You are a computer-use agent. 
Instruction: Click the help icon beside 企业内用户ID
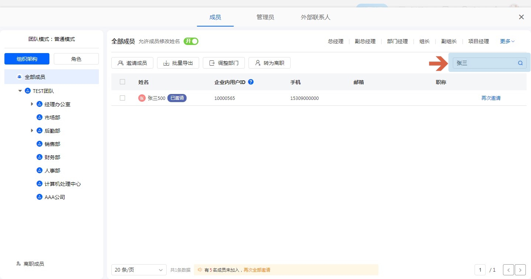[x=251, y=82]
